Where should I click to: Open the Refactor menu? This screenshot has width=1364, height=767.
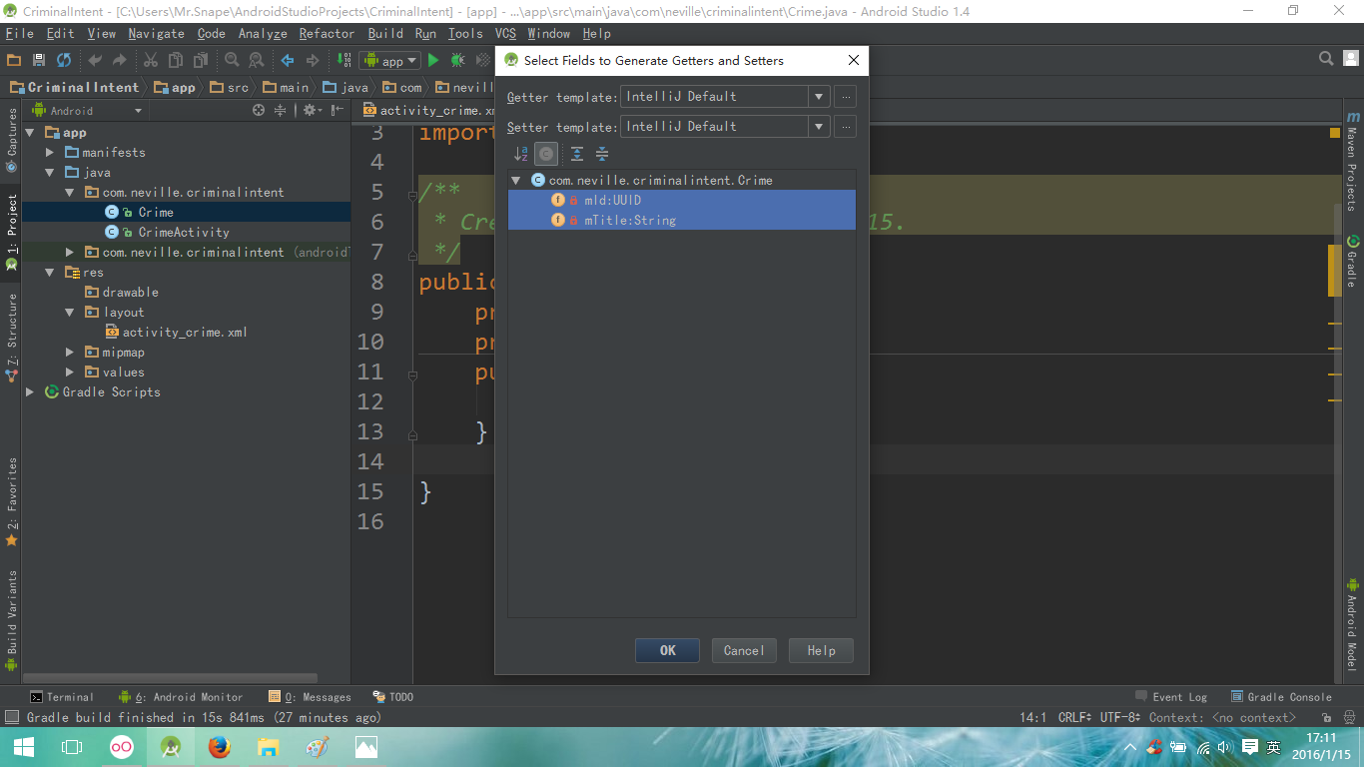tap(327, 33)
